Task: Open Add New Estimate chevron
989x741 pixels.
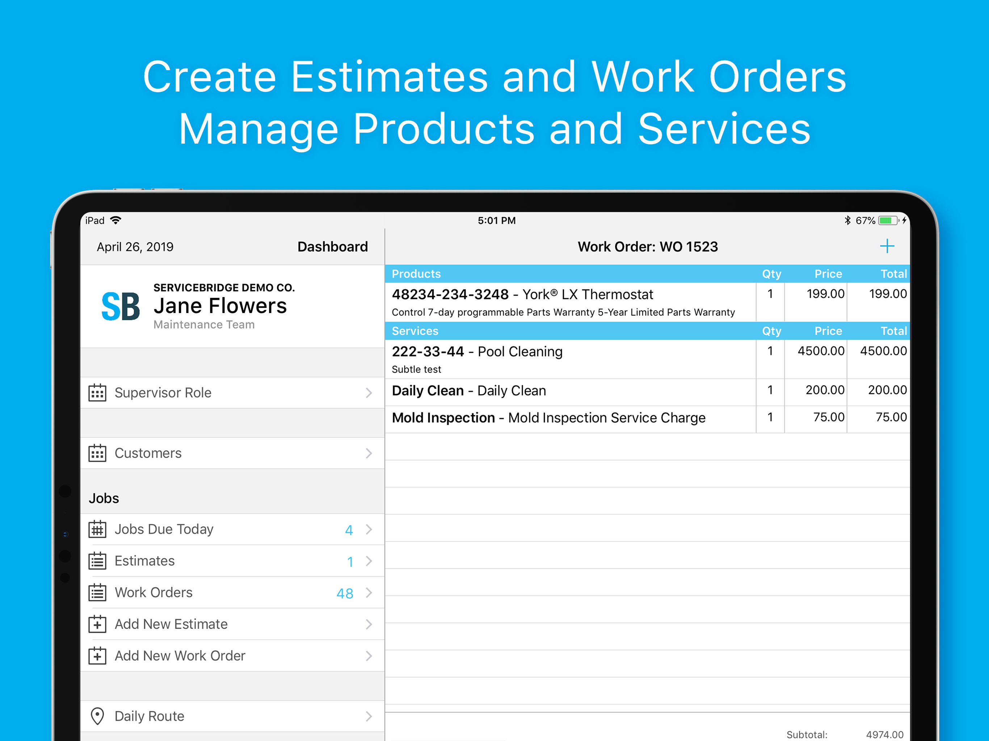Action: tap(369, 624)
